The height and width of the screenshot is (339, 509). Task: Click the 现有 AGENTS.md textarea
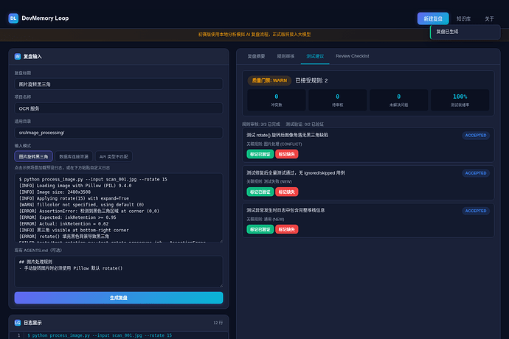tap(119, 271)
